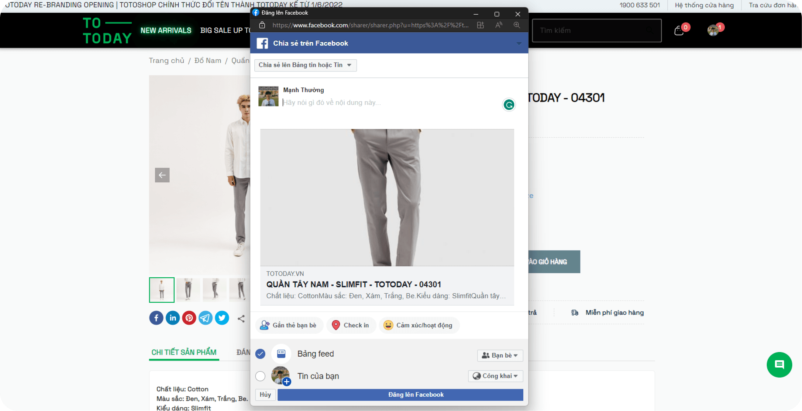Maximize the Đăng lên Facebook window

(x=497, y=14)
